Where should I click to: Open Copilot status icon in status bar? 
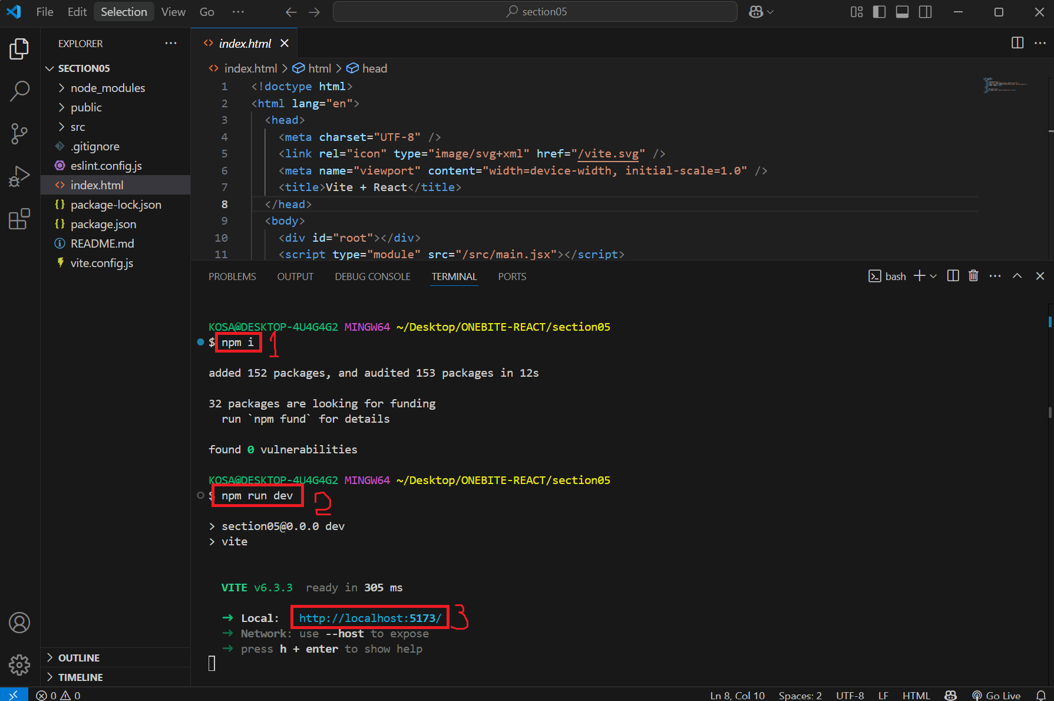(x=950, y=695)
